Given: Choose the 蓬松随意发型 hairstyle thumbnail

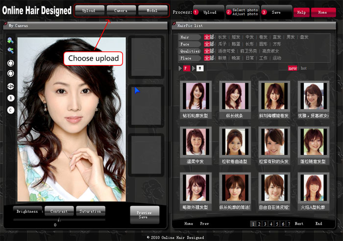Looking at the screenshot, I should pyautogui.click(x=314, y=142).
